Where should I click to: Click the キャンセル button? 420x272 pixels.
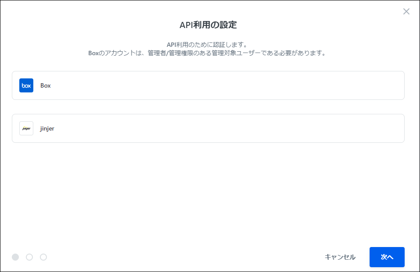click(x=339, y=257)
